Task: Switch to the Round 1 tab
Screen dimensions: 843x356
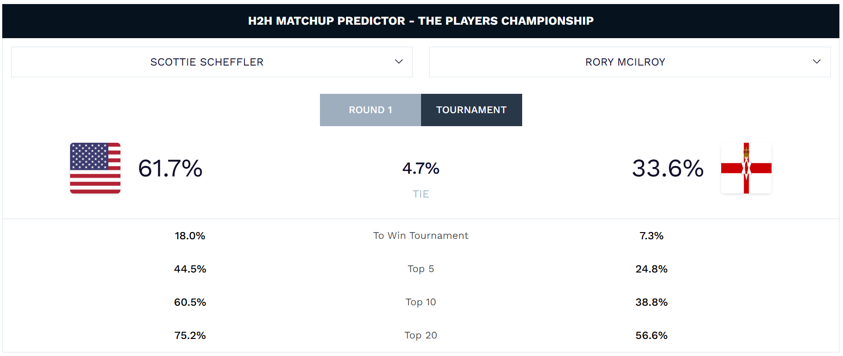Action: coord(370,110)
